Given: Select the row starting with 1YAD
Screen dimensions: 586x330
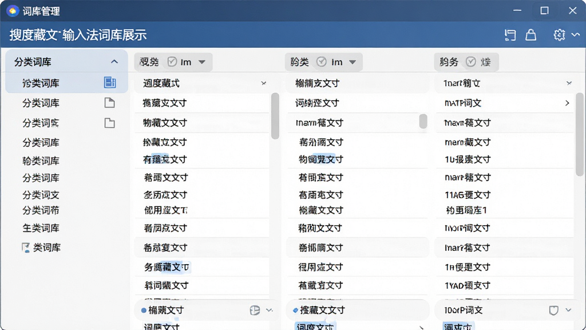Looking at the screenshot, I should point(505,285).
